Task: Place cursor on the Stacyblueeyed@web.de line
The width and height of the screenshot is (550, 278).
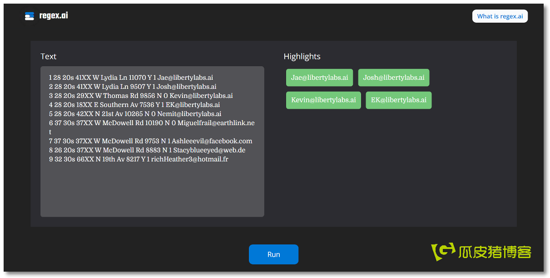Action: [147, 150]
